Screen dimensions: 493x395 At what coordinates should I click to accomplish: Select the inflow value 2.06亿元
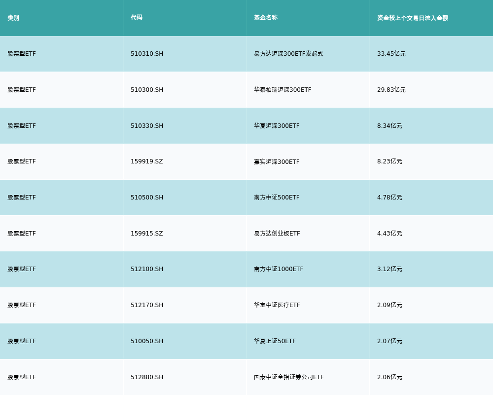pos(389,377)
